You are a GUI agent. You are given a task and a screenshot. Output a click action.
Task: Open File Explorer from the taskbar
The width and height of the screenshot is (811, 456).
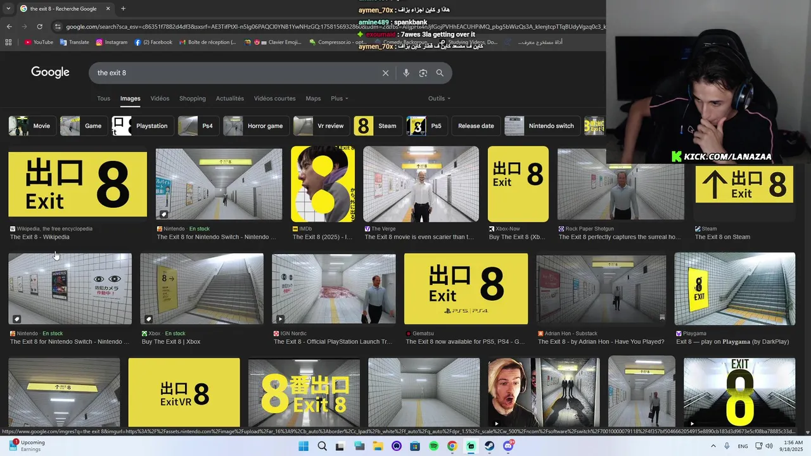(x=378, y=446)
